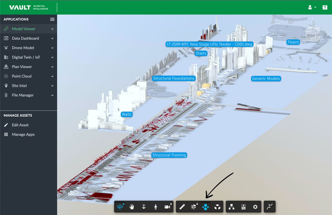
Task: Open viewer Settings gear
Action: tap(255, 207)
